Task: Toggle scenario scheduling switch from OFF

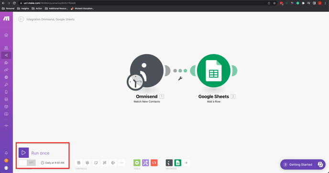Action: pyautogui.click(x=27, y=163)
